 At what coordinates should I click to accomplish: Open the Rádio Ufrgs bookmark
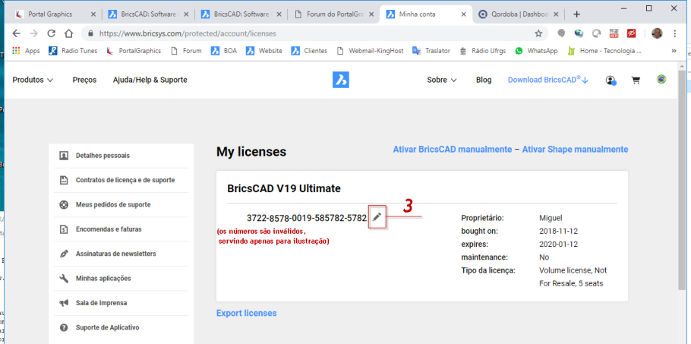pos(482,51)
